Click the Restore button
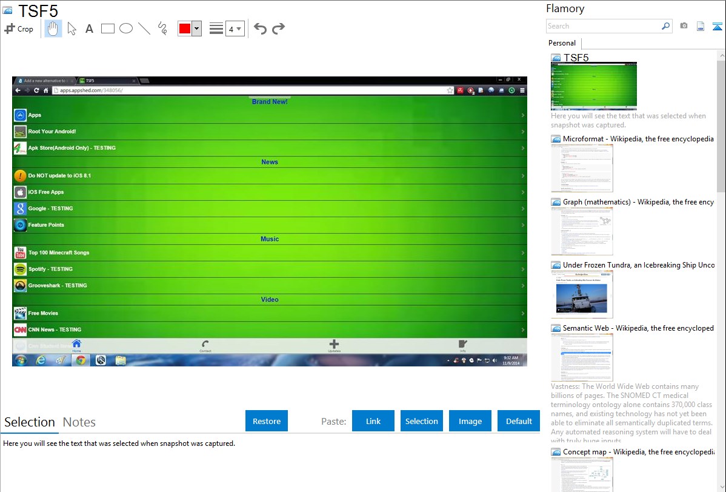Viewport: 726px width, 492px height. click(267, 421)
